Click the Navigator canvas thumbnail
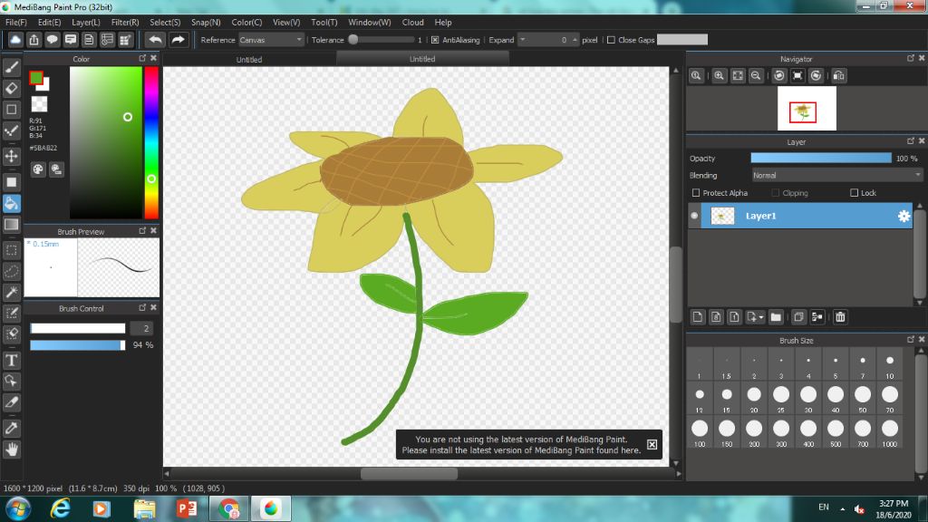 (807, 109)
